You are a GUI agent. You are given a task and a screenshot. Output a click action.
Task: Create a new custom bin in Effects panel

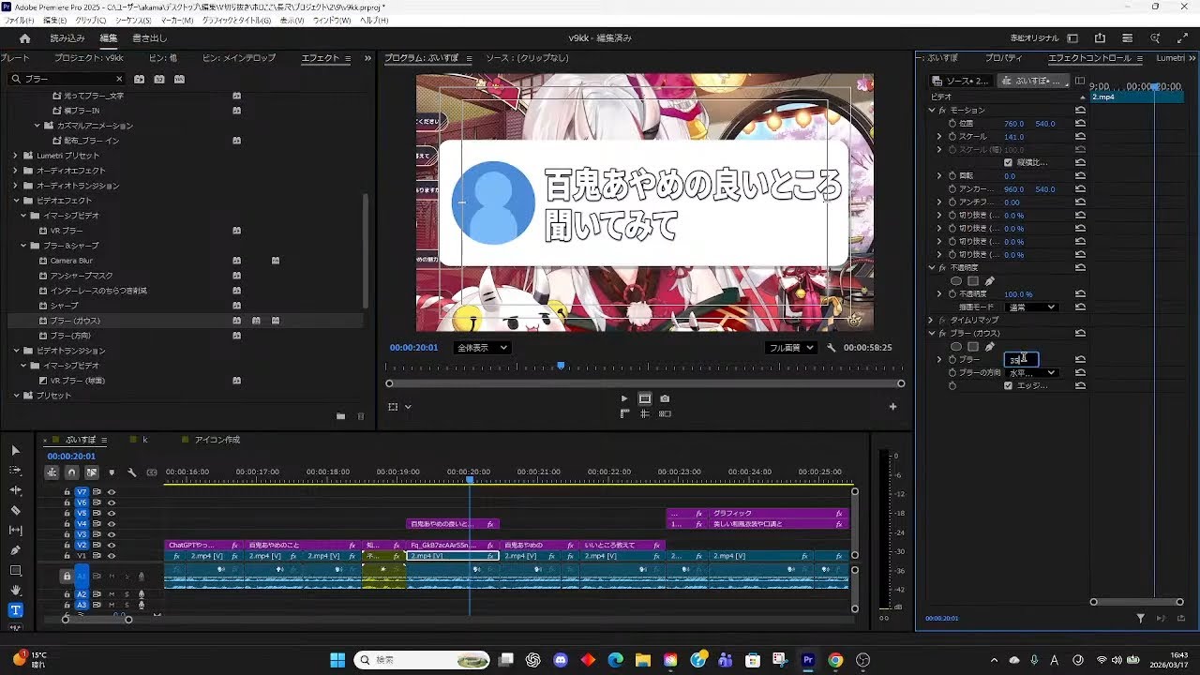340,416
